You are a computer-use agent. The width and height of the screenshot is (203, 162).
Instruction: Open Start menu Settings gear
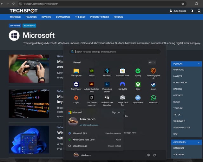148,155
